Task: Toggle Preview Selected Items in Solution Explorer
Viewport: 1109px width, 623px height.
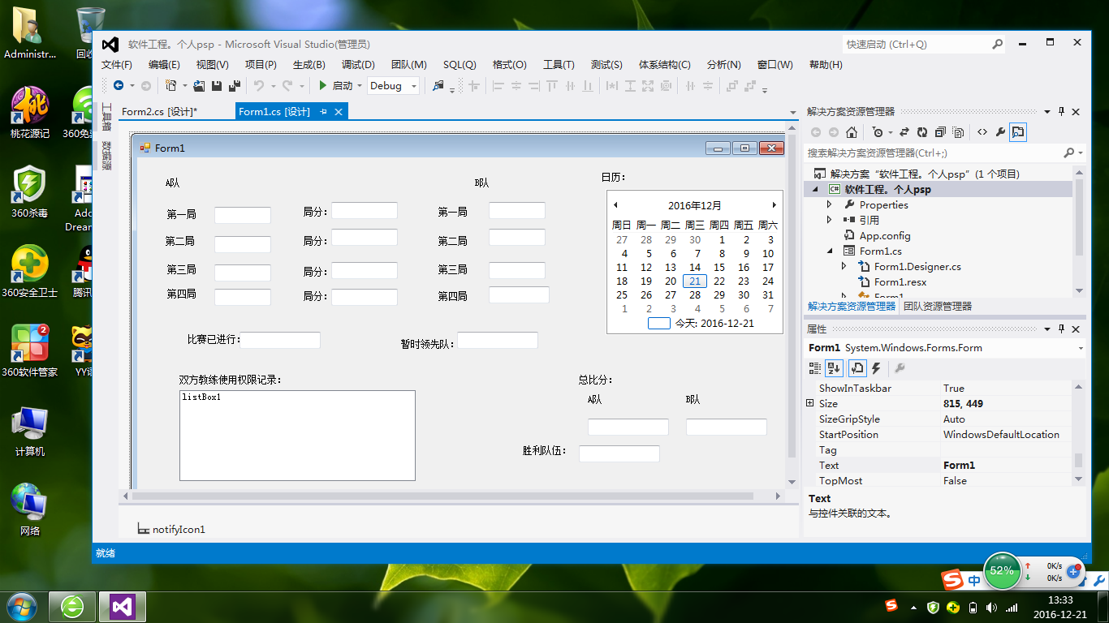Action: tap(1018, 132)
